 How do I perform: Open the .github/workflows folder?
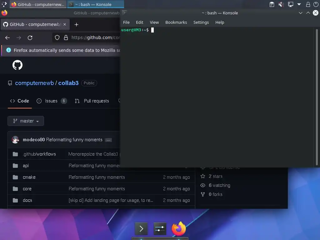[39, 154]
